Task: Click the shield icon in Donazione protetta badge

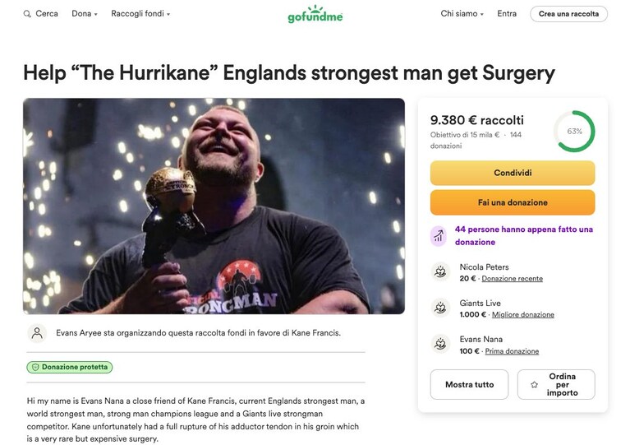Action: [35, 368]
